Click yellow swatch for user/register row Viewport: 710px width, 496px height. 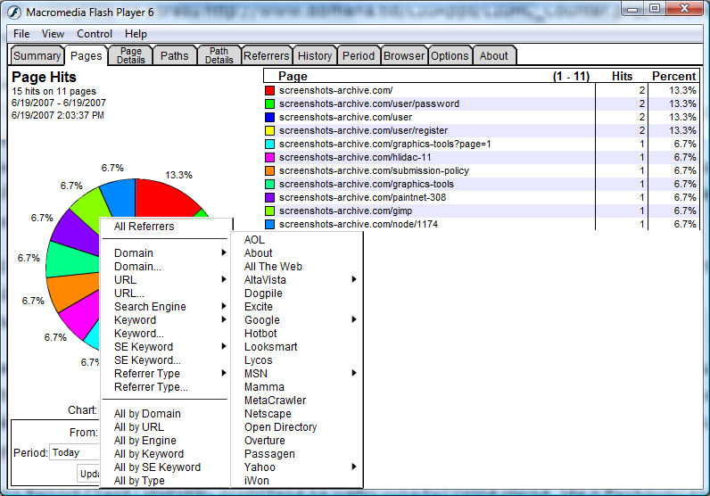coord(270,130)
